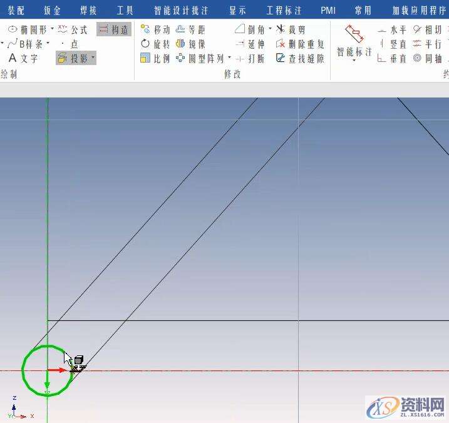The height and width of the screenshot is (423, 449).
Task: Open the 圆型阵列 dropdown arrow
Action: tap(229, 58)
